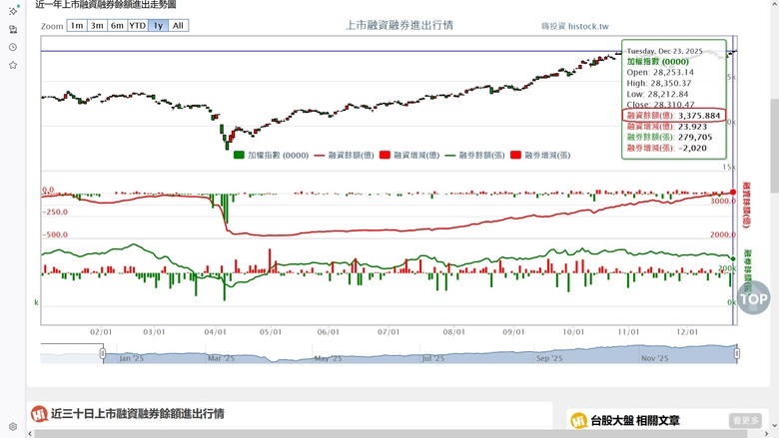779x438 pixels.
Task: Click tooltip value Open: 28,253.14
Action: 660,73
